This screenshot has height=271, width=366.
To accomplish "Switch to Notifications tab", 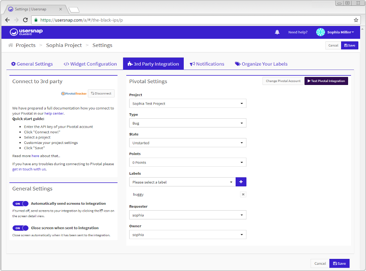I will pyautogui.click(x=207, y=64).
